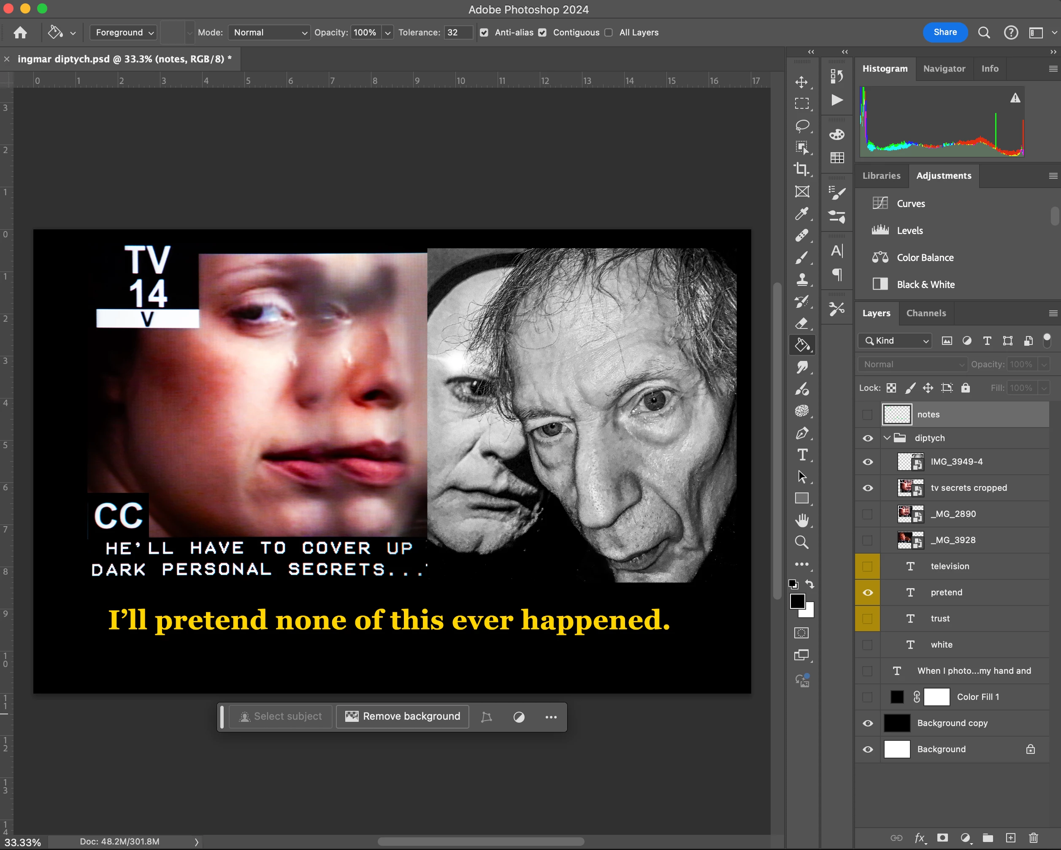Screen dimensions: 1061x850
Task: Click the create new group folder icon
Action: click(x=988, y=838)
